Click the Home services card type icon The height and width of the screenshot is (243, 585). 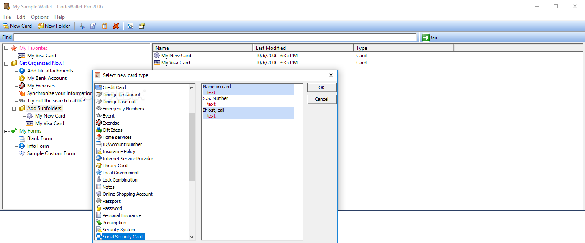(99, 137)
